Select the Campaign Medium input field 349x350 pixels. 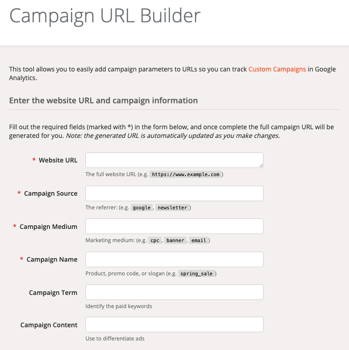point(174,226)
